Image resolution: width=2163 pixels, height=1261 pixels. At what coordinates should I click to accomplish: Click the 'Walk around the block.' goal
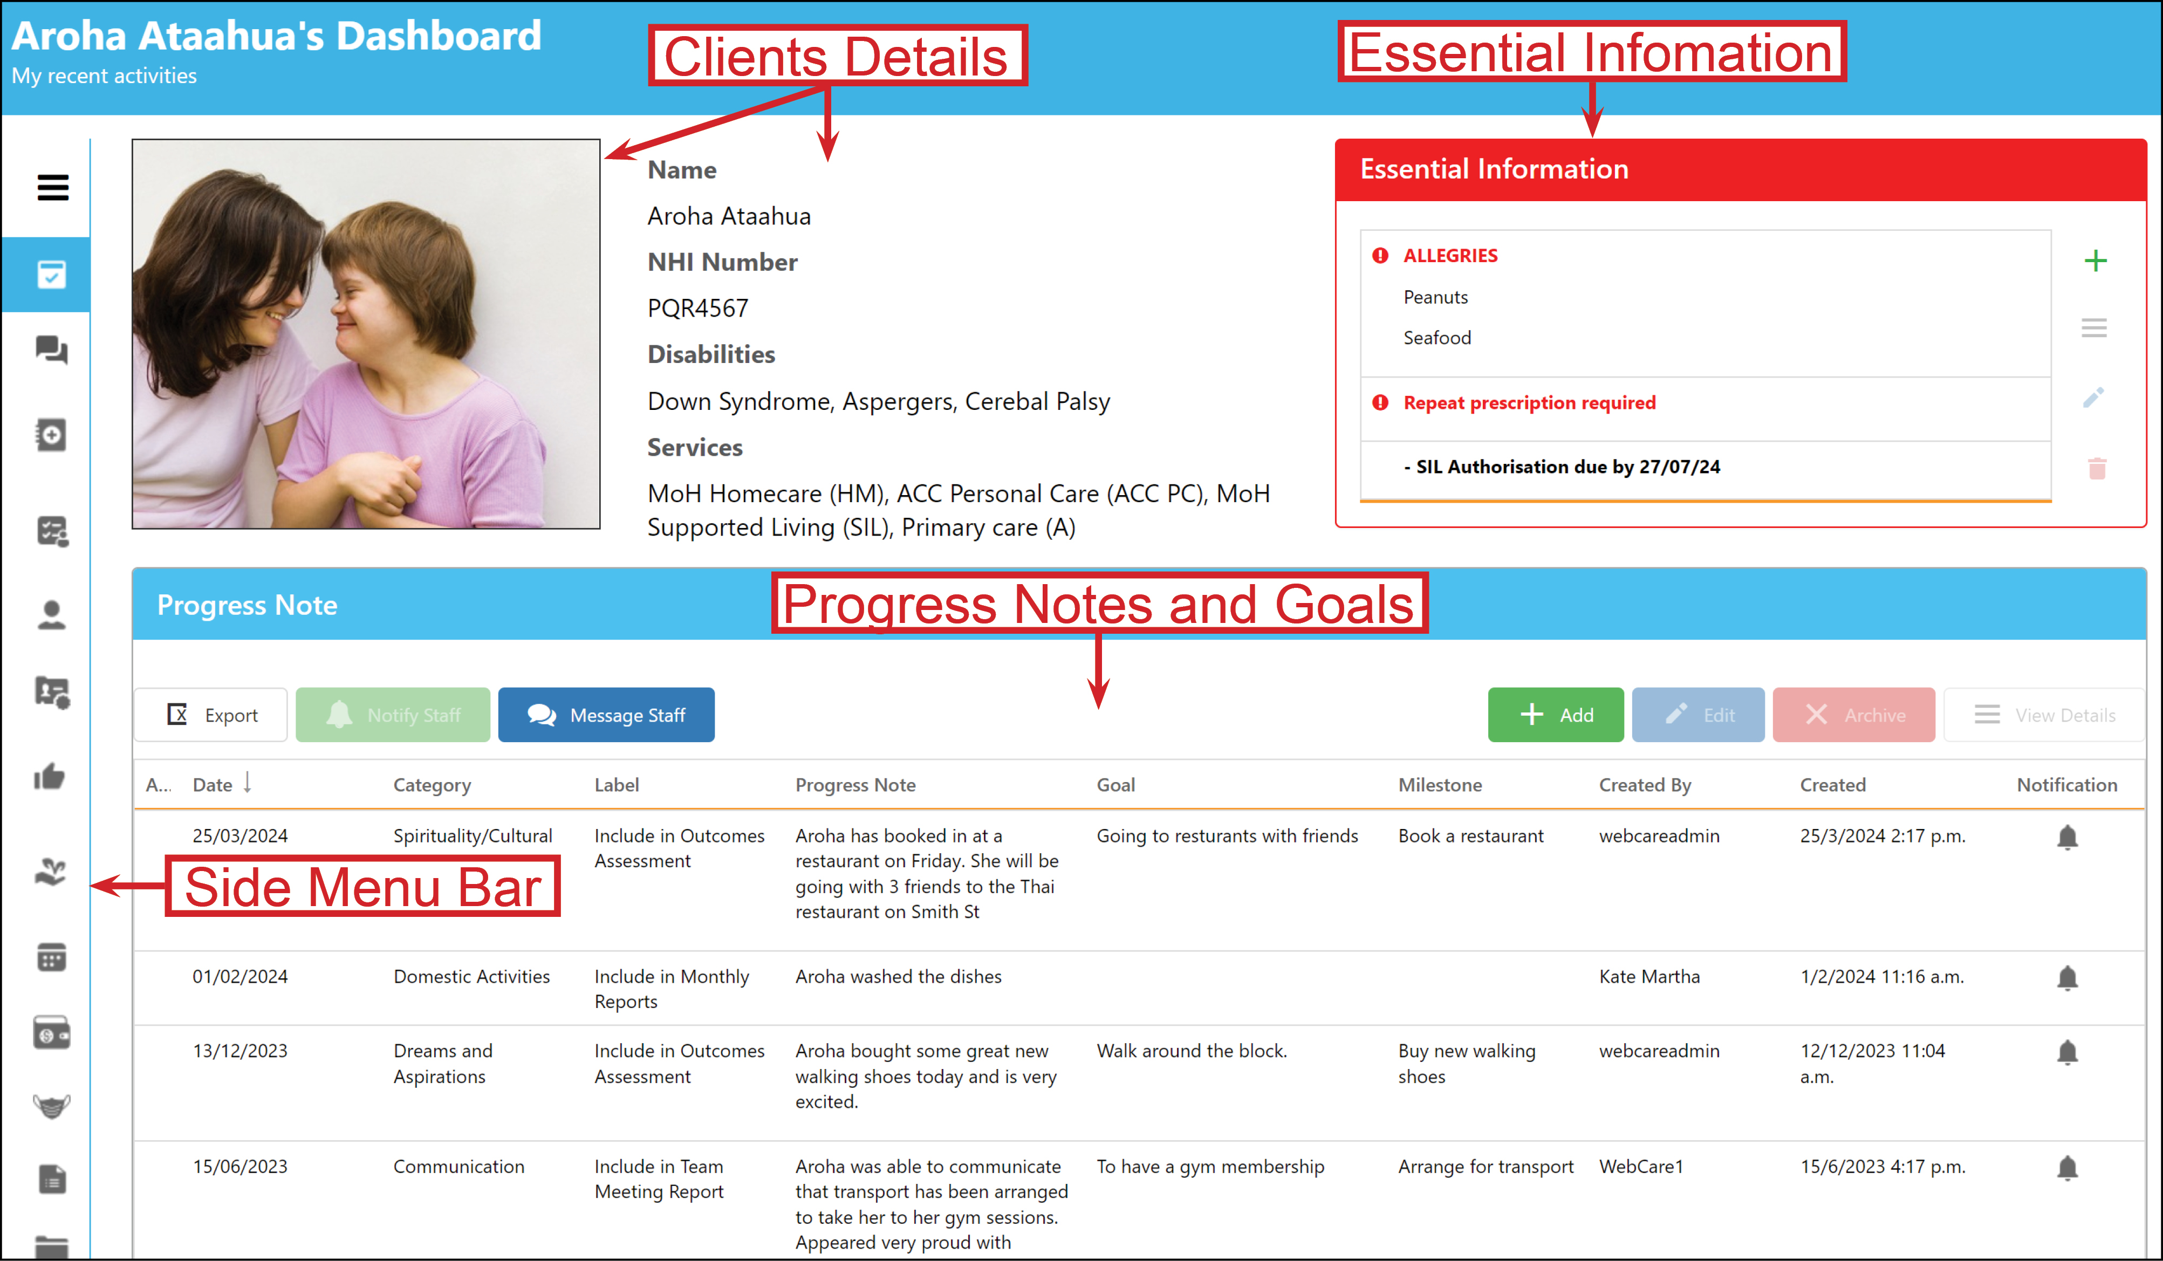coord(1192,1051)
